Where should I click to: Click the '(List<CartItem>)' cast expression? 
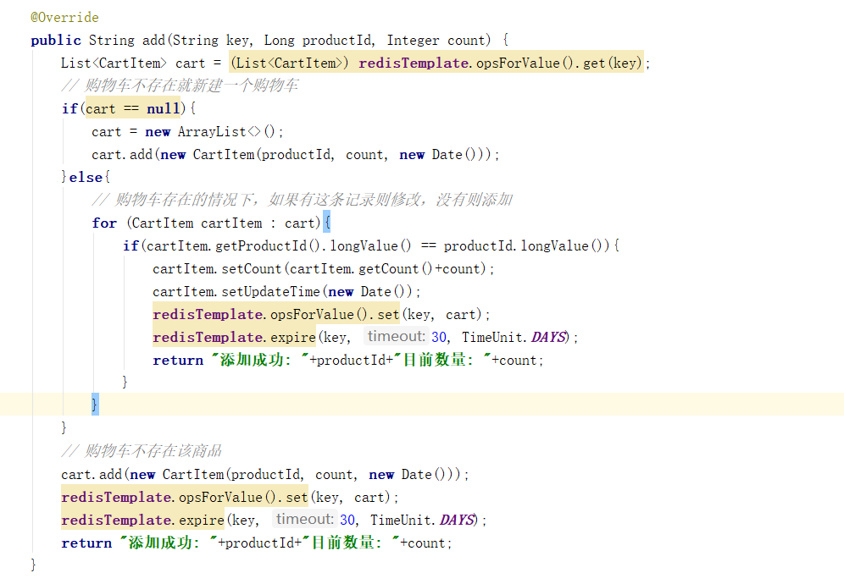point(290,63)
